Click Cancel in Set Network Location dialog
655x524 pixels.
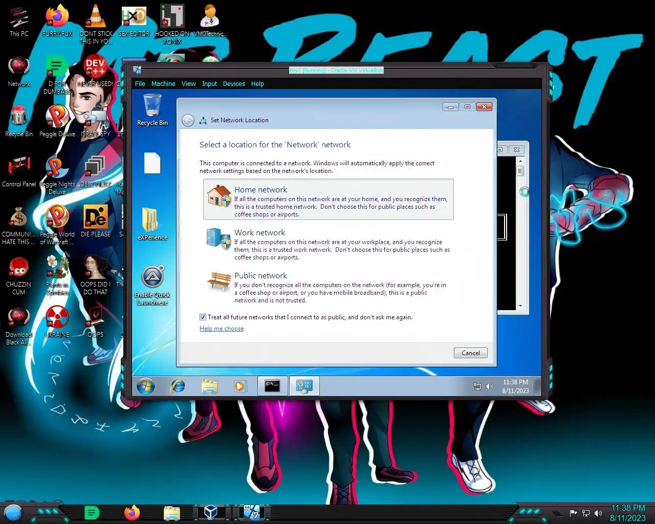click(x=470, y=353)
